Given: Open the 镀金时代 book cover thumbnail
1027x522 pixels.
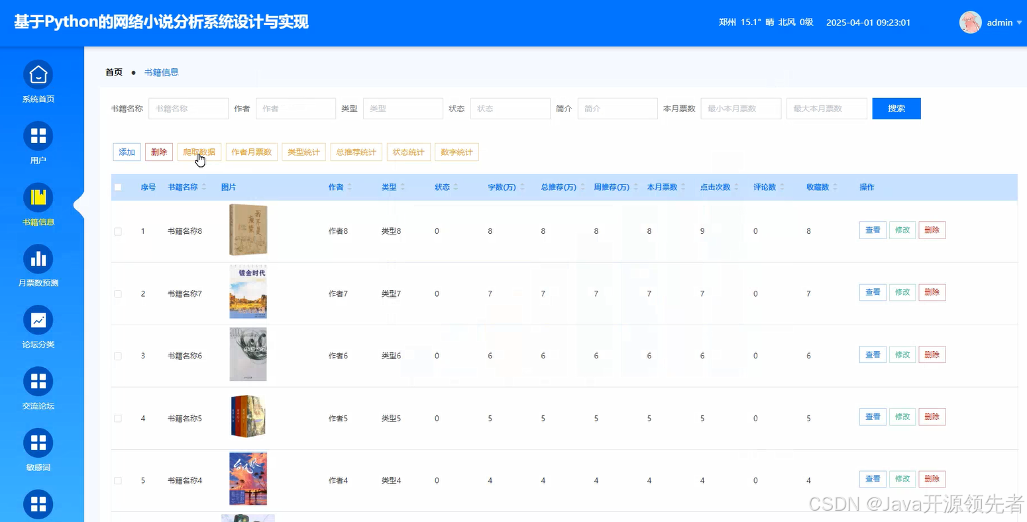Looking at the screenshot, I should (x=248, y=292).
